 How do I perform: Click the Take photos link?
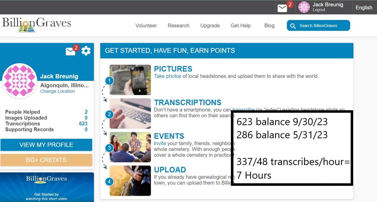pos(168,76)
